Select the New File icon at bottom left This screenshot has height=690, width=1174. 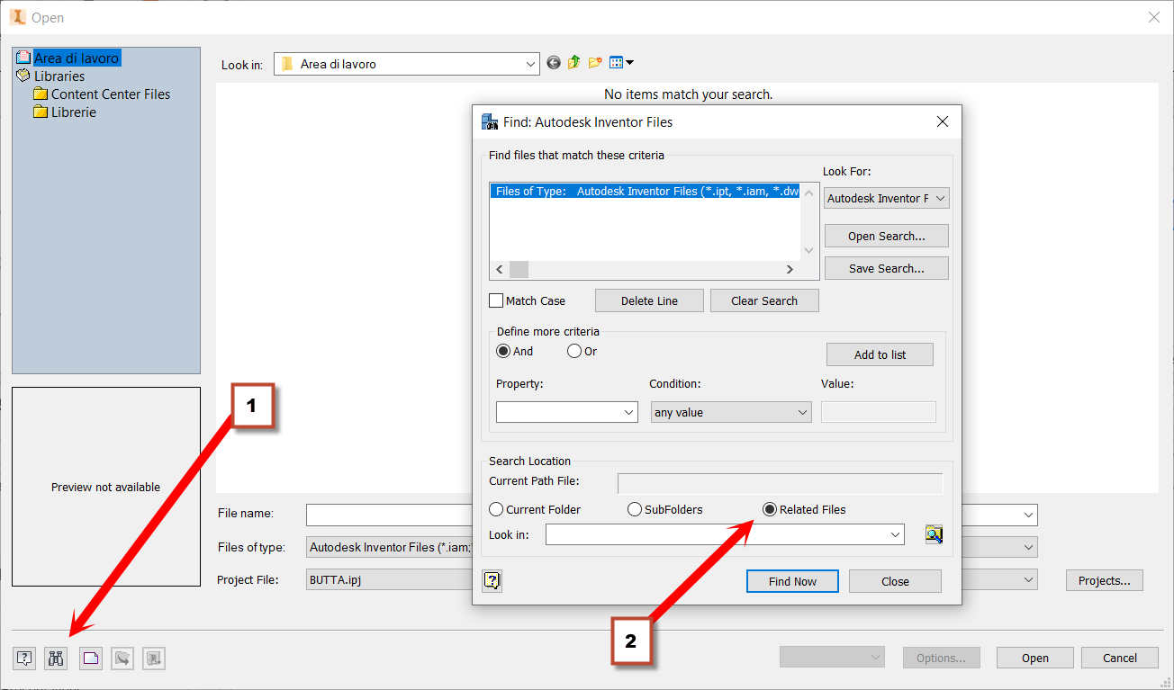(x=90, y=658)
